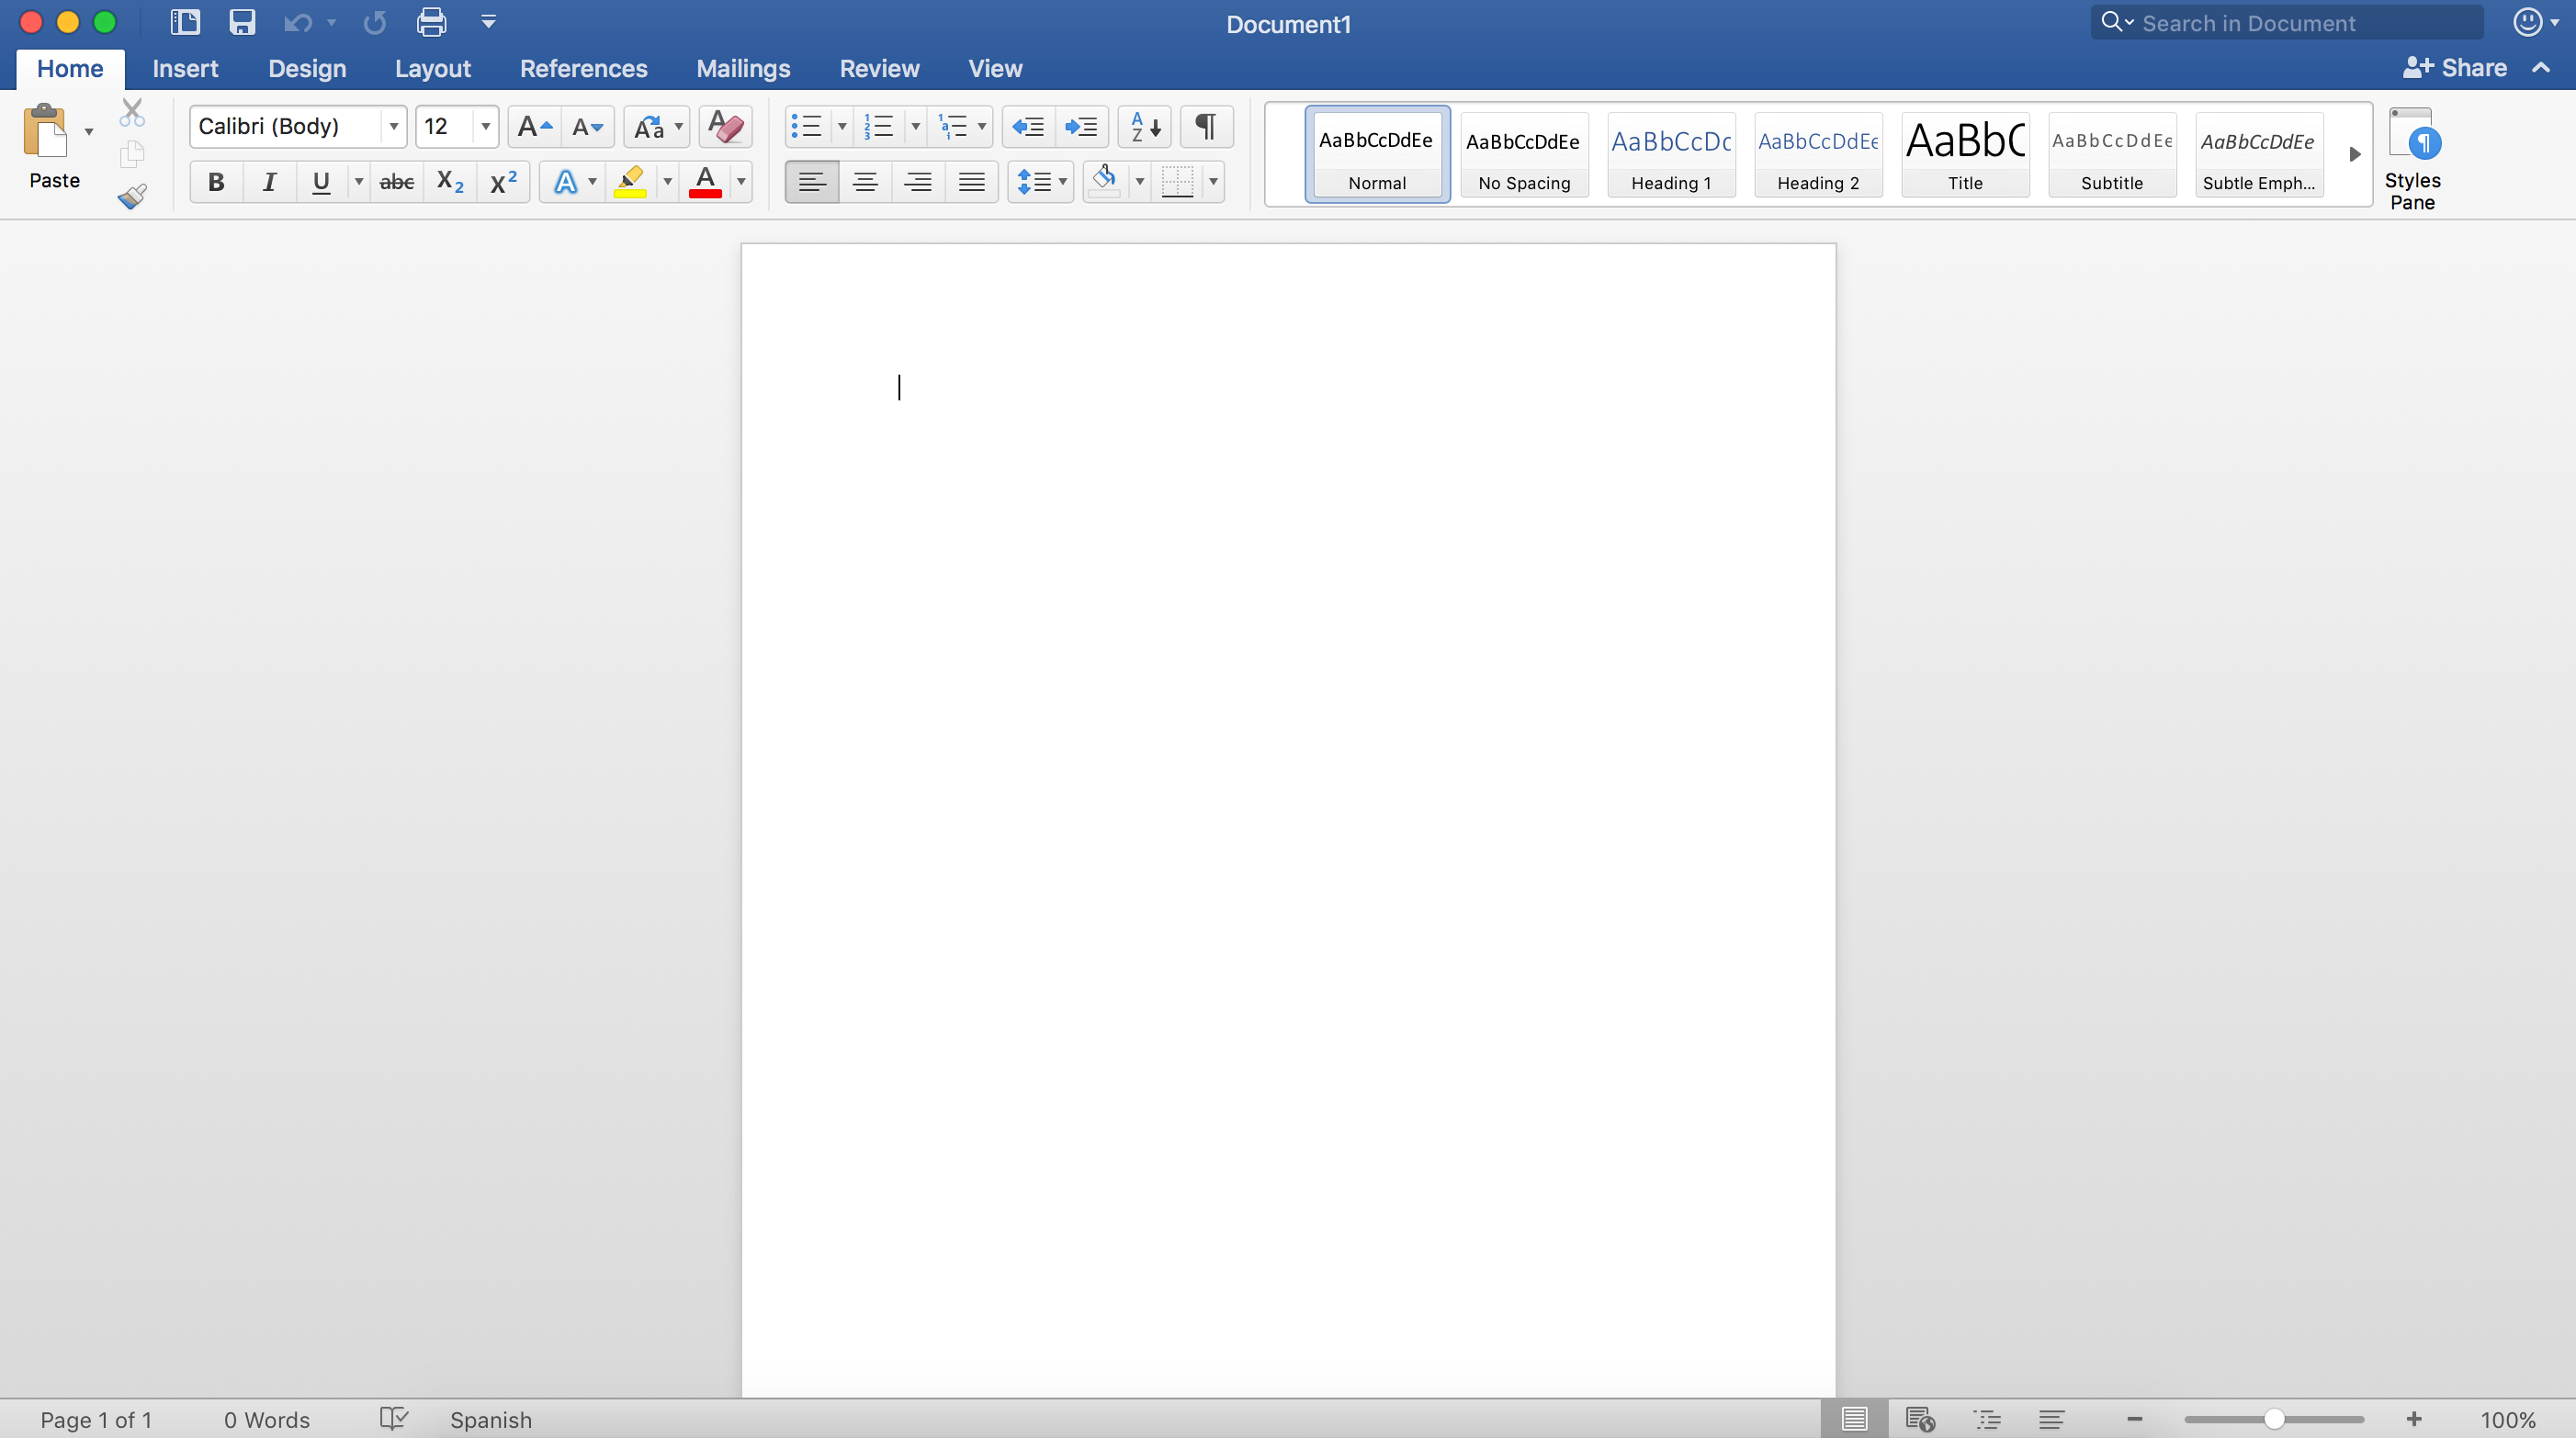Click the Copy icon below Cut
The width and height of the screenshot is (2576, 1438).
[x=131, y=154]
